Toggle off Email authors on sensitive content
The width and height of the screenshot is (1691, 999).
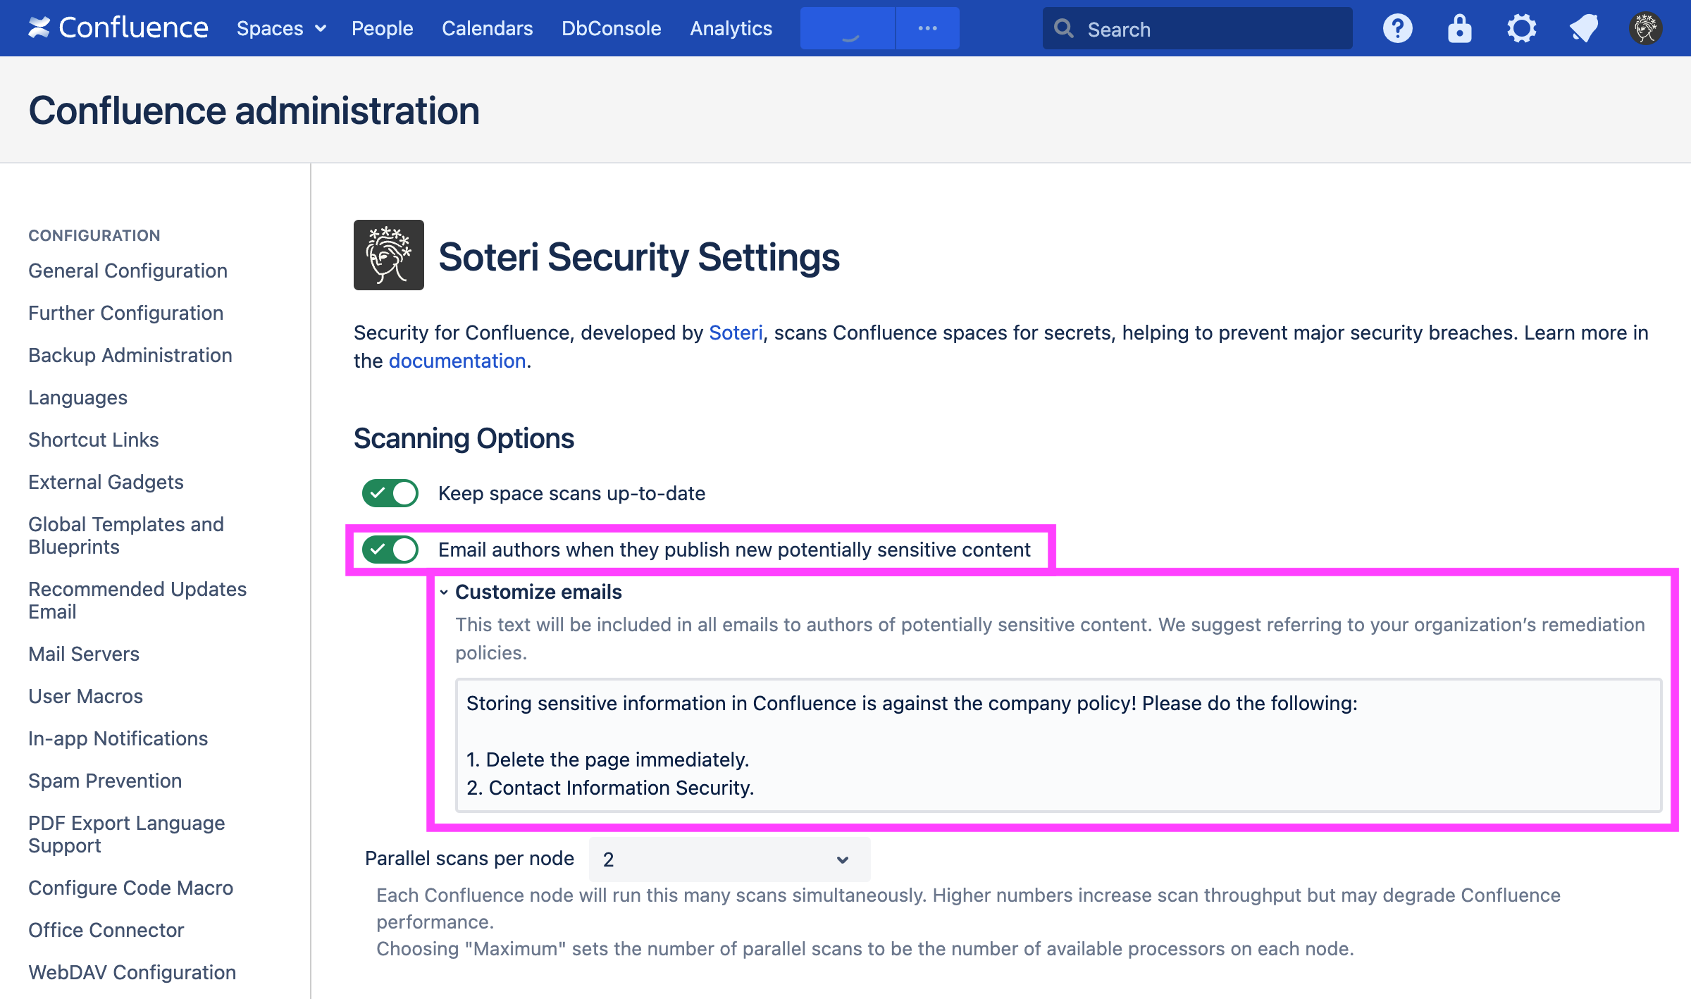coord(390,550)
